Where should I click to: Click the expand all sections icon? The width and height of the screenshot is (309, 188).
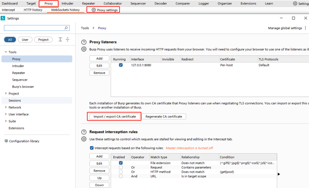(60, 40)
